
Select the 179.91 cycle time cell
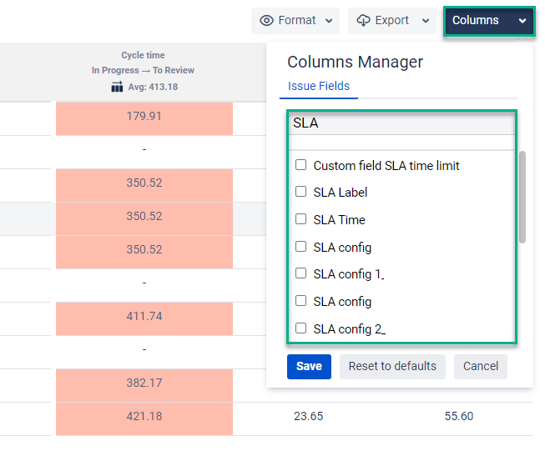[x=144, y=116]
